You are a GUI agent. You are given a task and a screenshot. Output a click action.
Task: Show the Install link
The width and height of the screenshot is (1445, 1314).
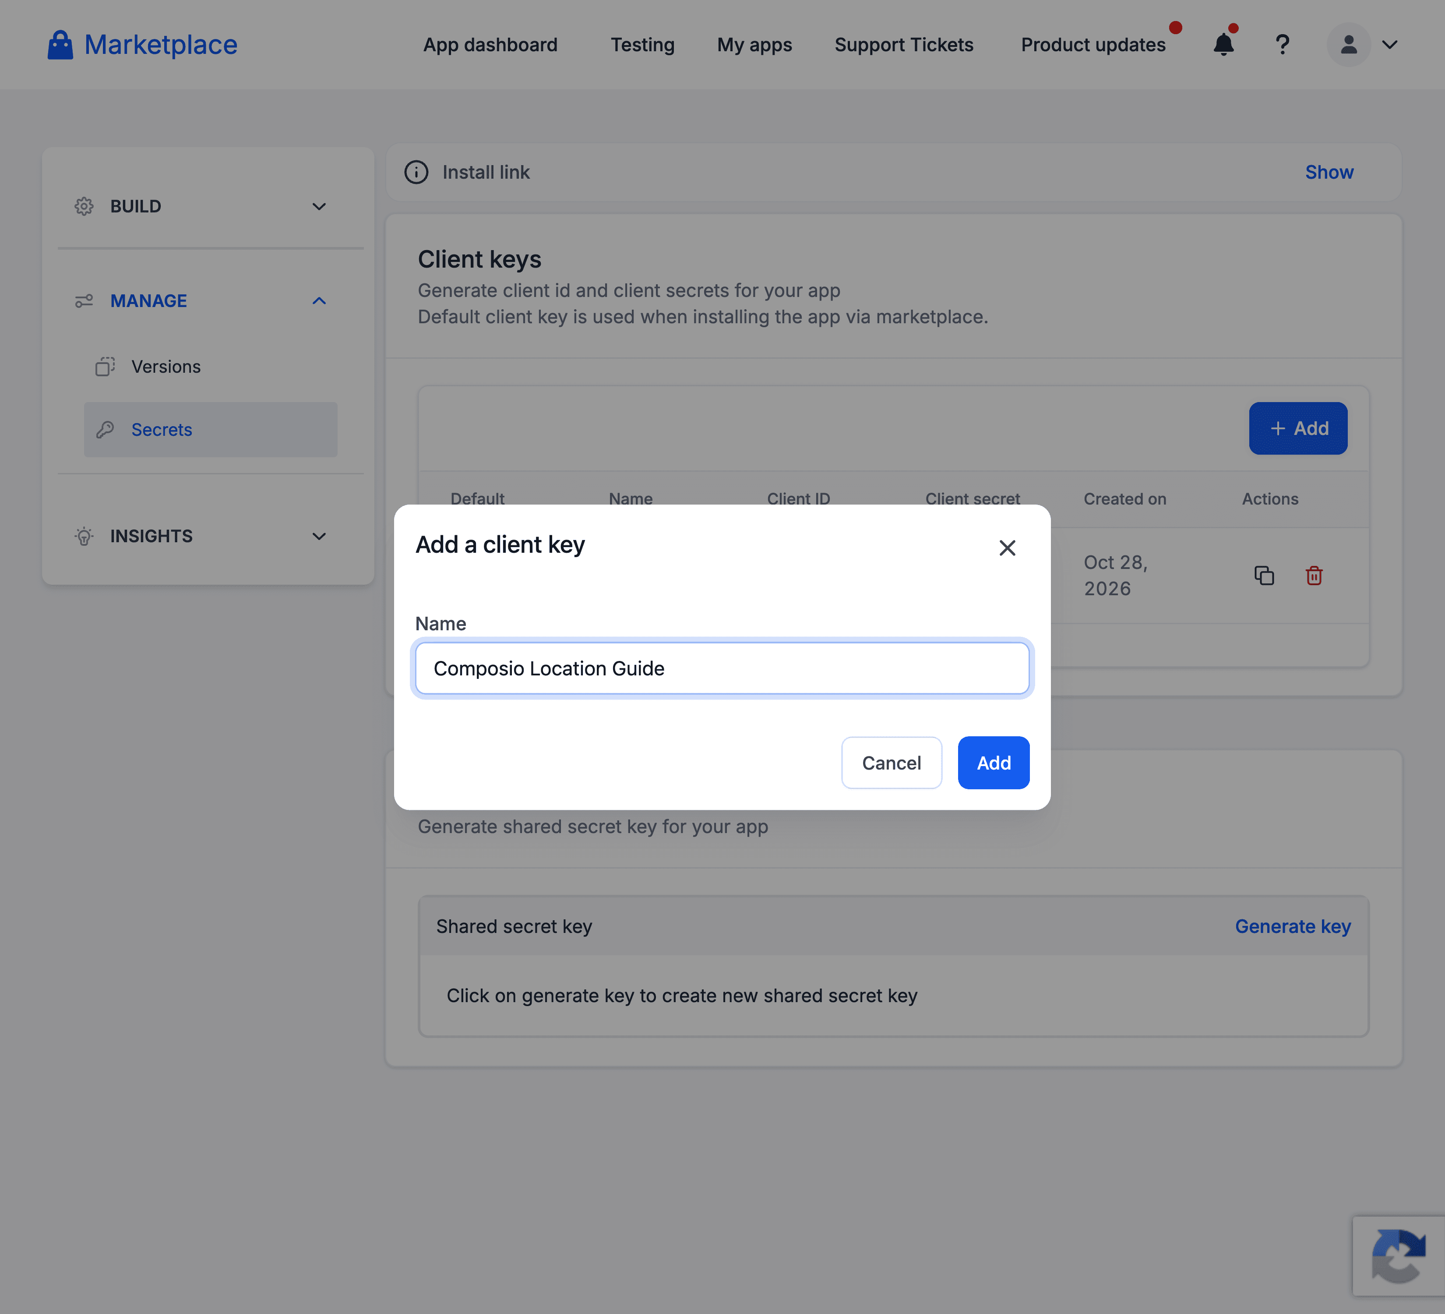1329,172
